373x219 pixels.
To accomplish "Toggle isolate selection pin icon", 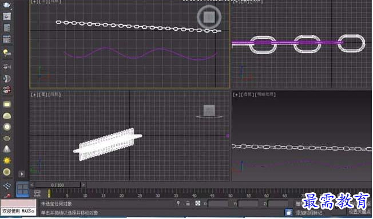I will coord(178,204).
